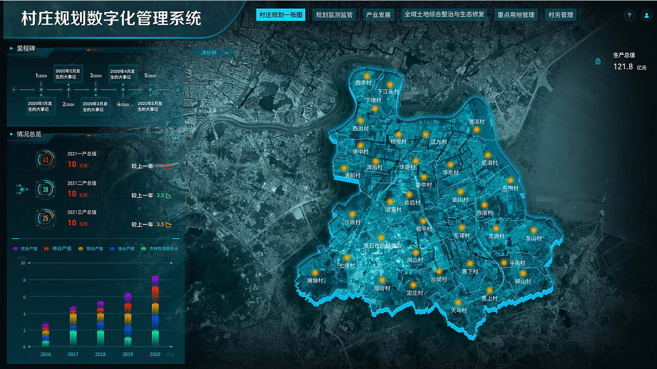Screen dimensions: 657x369
Task: Go to 村务管理 tab
Action: pyautogui.click(x=561, y=15)
